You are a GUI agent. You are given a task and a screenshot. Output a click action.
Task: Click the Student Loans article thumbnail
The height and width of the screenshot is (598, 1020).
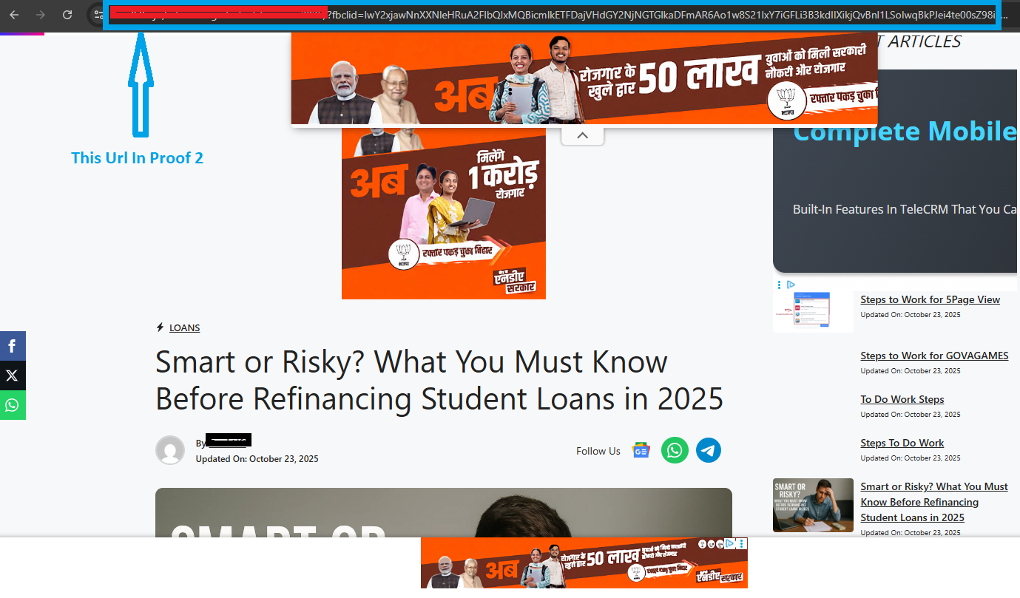pyautogui.click(x=813, y=505)
